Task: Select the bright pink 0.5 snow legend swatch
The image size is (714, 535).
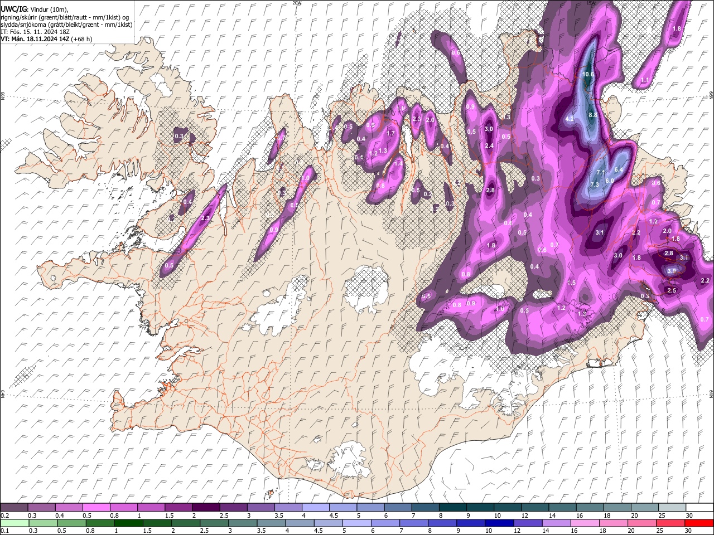Action: pos(96,508)
